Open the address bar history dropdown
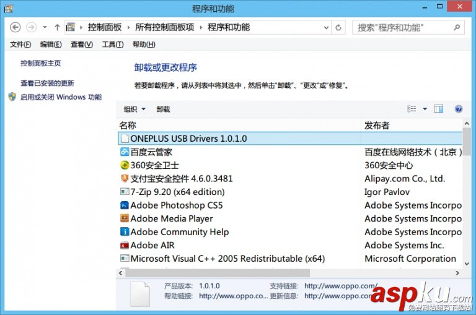The image size is (476, 315). tap(326, 28)
